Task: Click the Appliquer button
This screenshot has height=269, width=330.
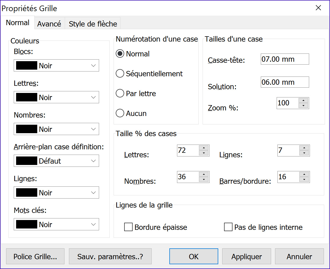Action: pos(247,256)
